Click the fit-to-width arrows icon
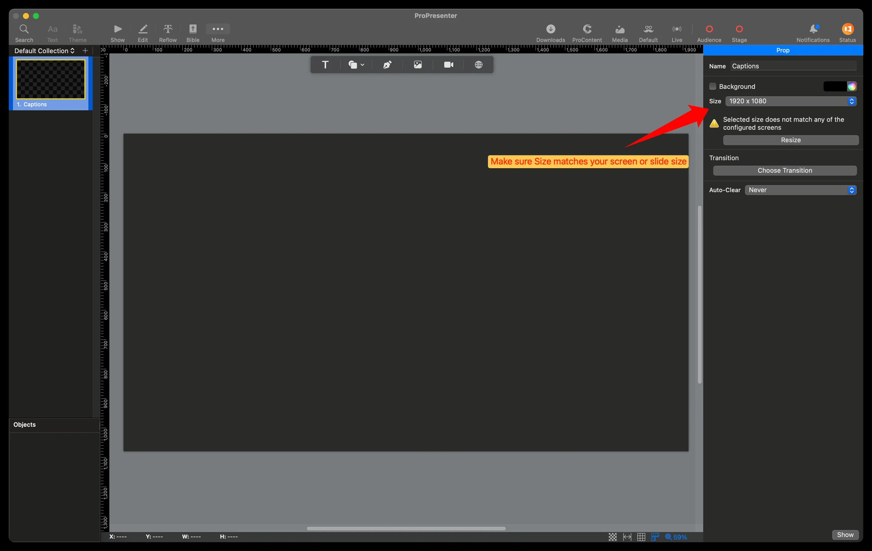 click(x=627, y=537)
